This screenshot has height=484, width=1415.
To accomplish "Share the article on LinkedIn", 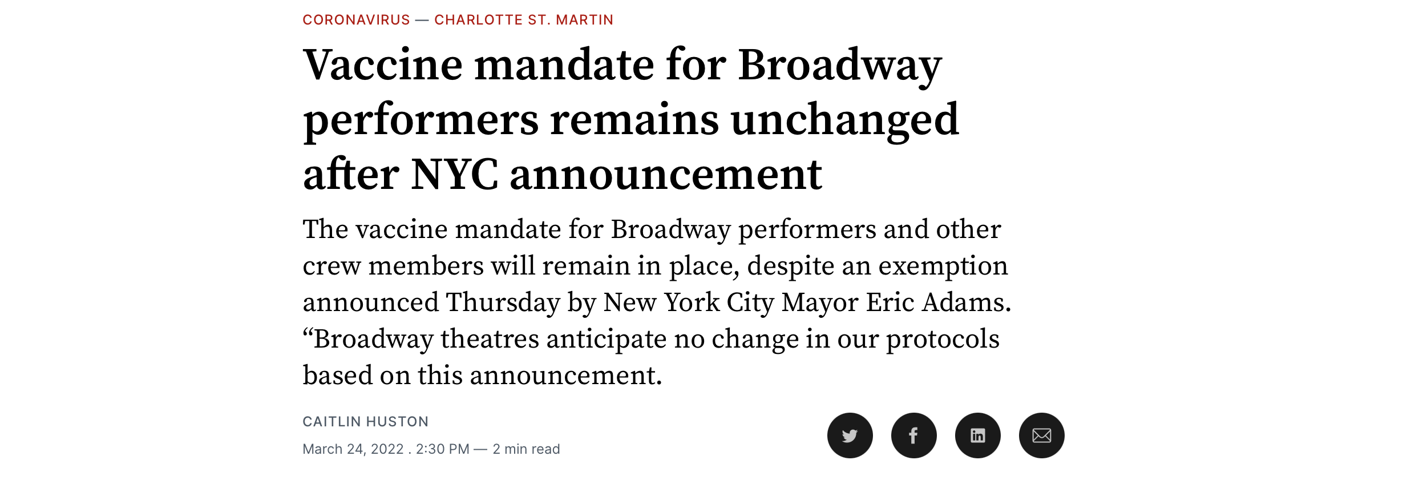I will coord(977,435).
